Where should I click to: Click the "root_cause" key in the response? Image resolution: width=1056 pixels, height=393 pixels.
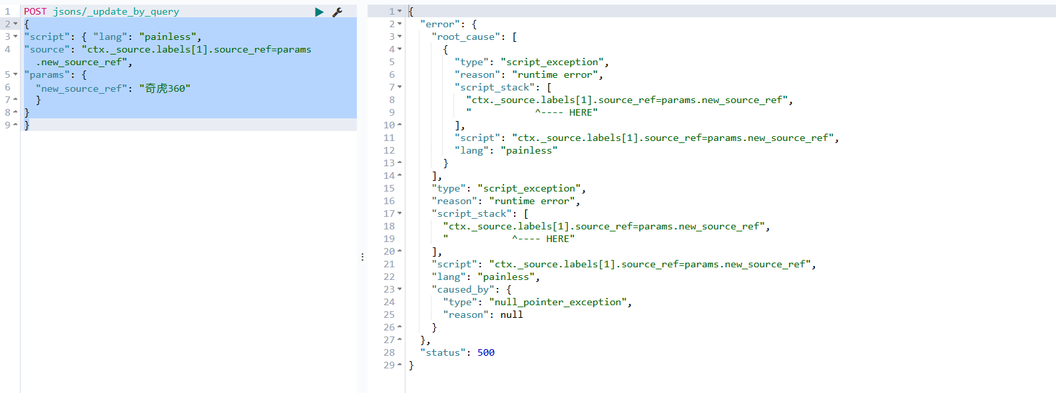466,37
